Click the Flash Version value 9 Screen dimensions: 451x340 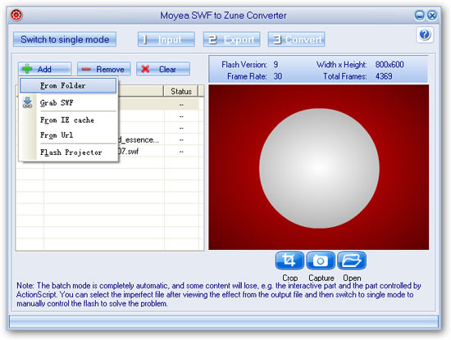[276, 65]
